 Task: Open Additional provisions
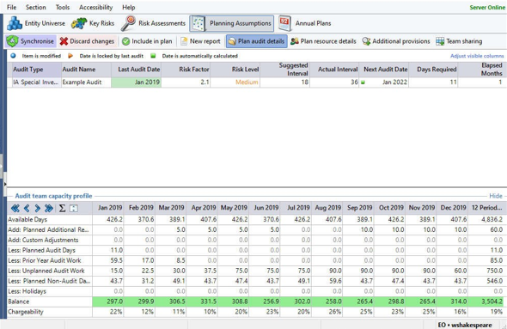click(396, 41)
